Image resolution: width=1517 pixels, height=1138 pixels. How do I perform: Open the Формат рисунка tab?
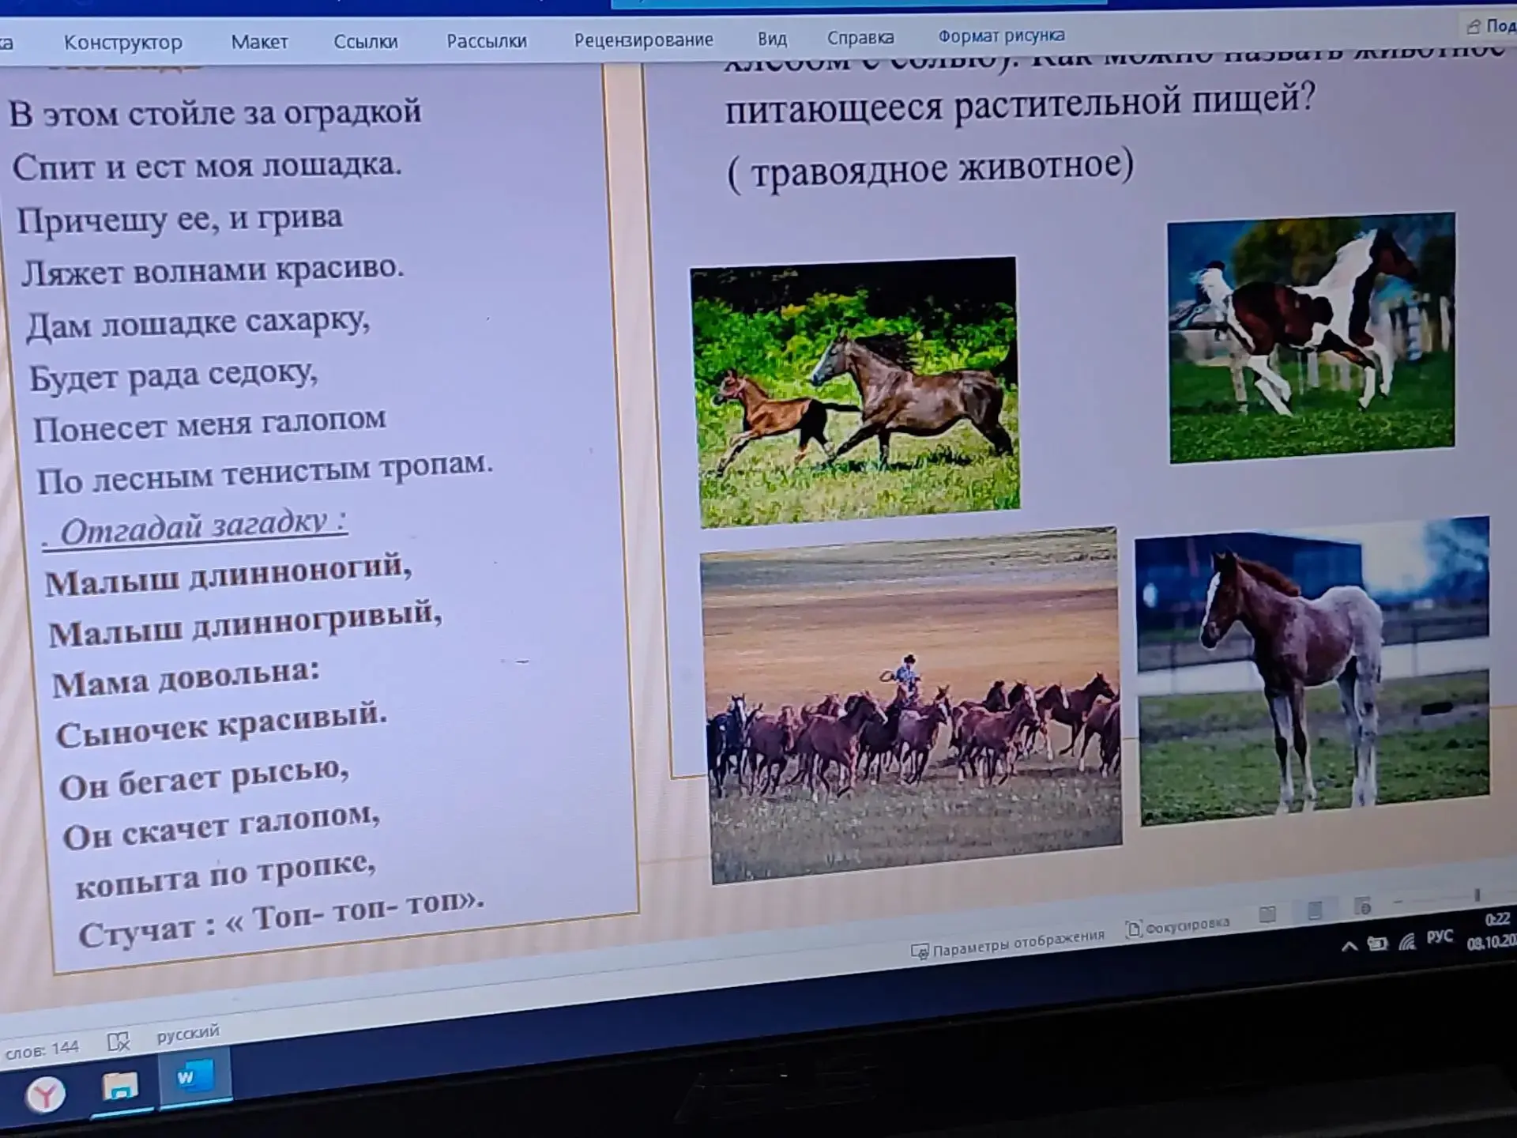click(x=1001, y=36)
